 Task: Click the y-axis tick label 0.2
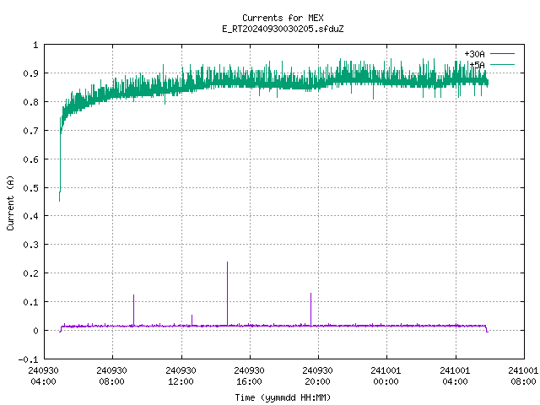30,273
